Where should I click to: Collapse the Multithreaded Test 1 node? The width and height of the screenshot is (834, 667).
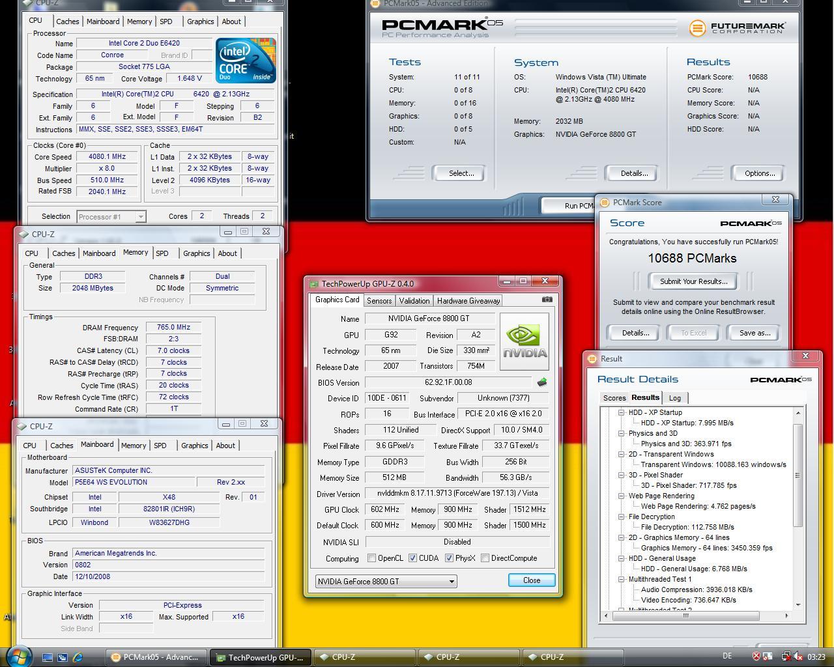(x=622, y=579)
